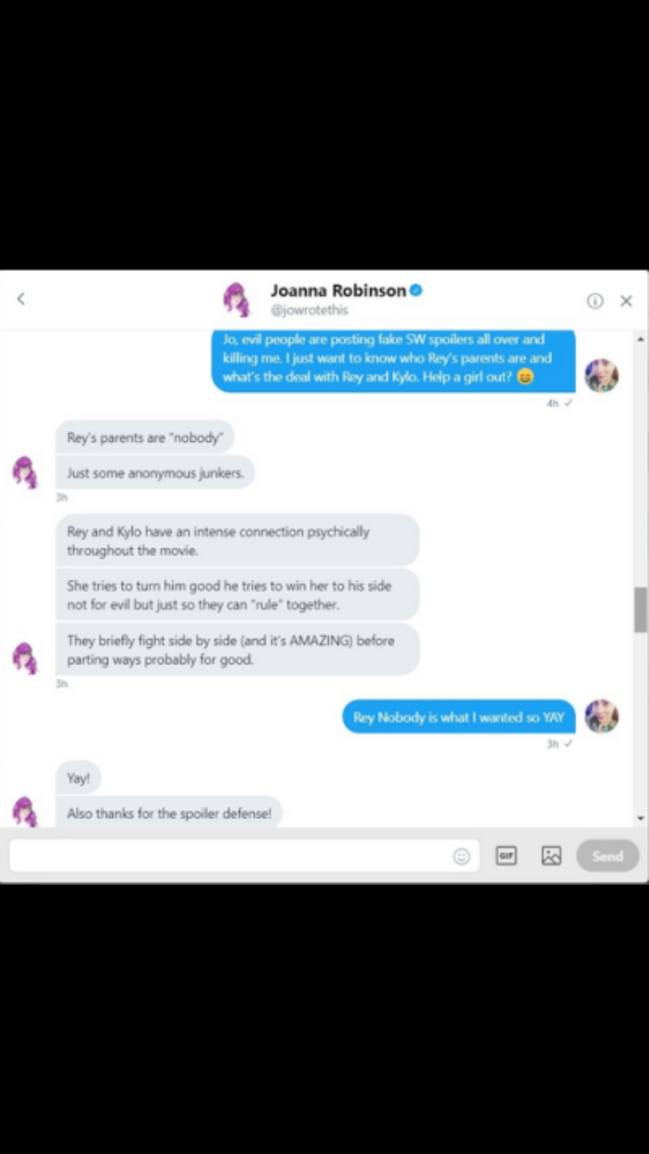Go back using the left chevron arrow
649x1154 pixels.
21,298
